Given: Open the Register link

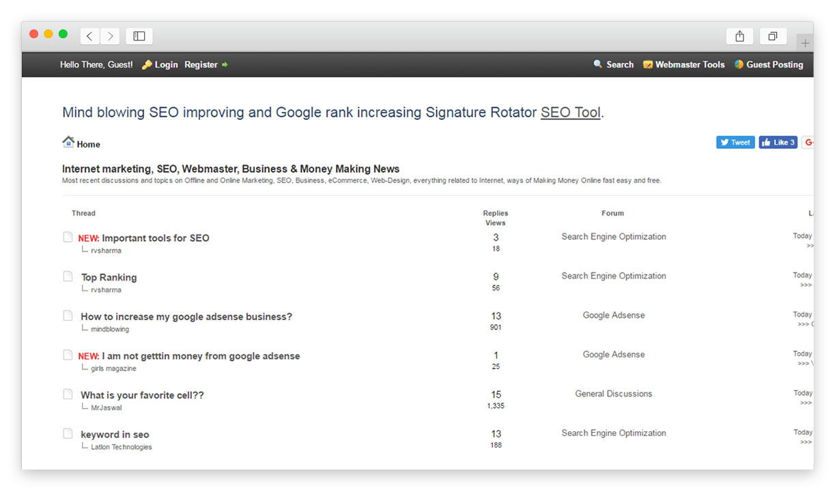Looking at the screenshot, I should (201, 65).
